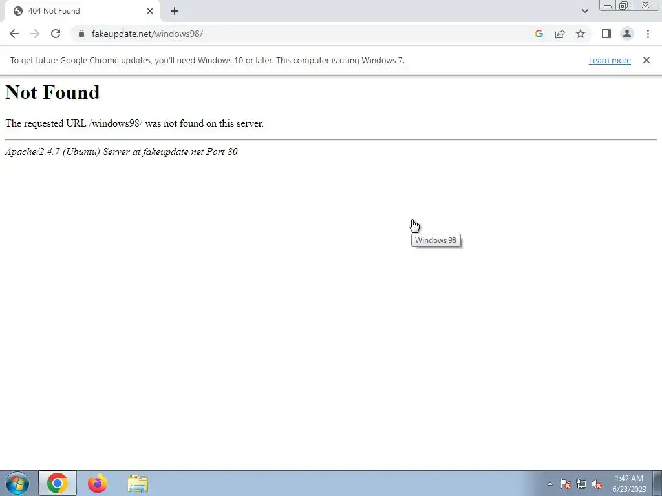Viewport: 662px width, 496px height.
Task: Minimize the Chrome window
Action: (608, 5)
